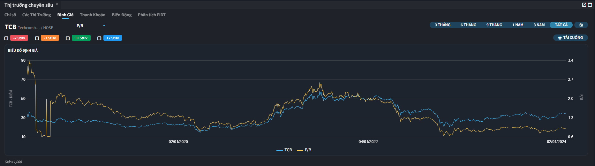Screen dimensions: 595x166
Task: Toggle the P/B series in chart legend
Action: [x=304, y=150]
